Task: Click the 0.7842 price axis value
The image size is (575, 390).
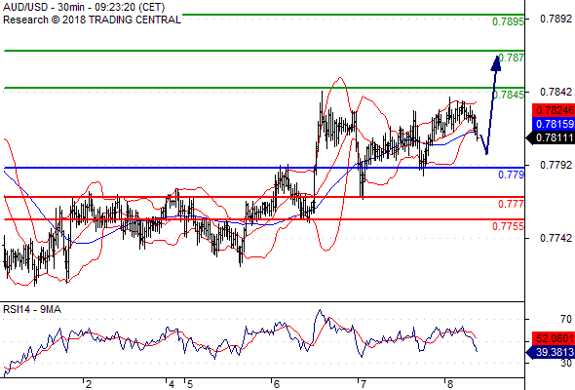Action: click(x=556, y=92)
